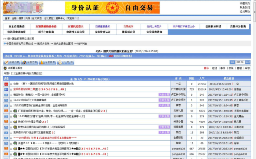Open the 卖家快速认证 link
This screenshot has width=256, height=159.
click(x=103, y=32)
